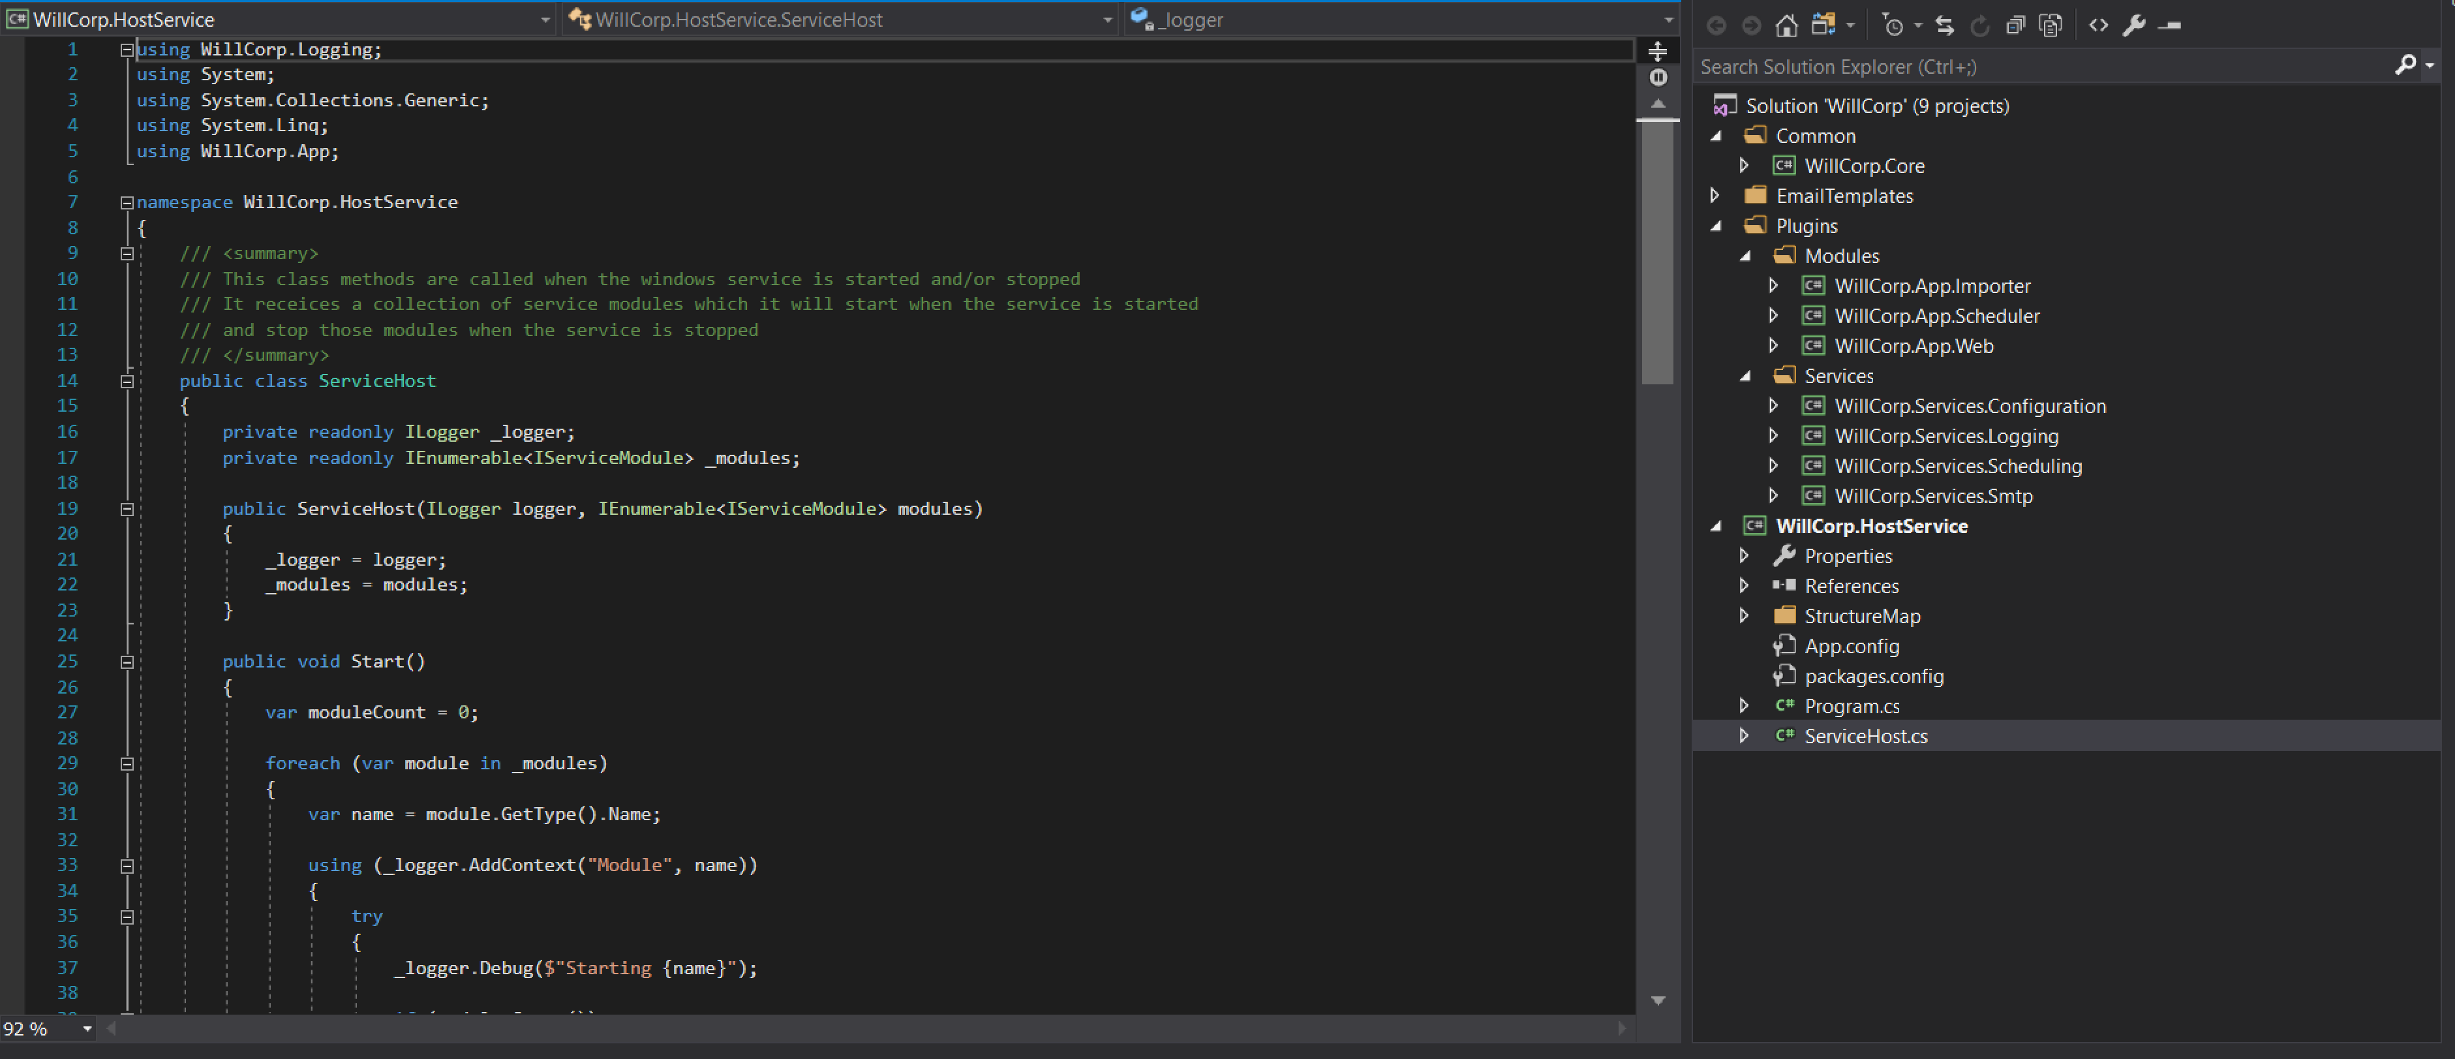This screenshot has width=2455, height=1059.
Task: Collapse the ServiceHost class at line 14
Action: tap(127, 381)
